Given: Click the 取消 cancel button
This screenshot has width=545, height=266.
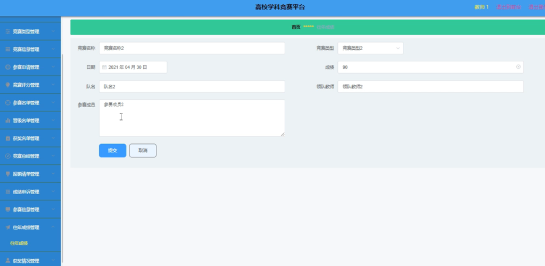Looking at the screenshot, I should [143, 150].
